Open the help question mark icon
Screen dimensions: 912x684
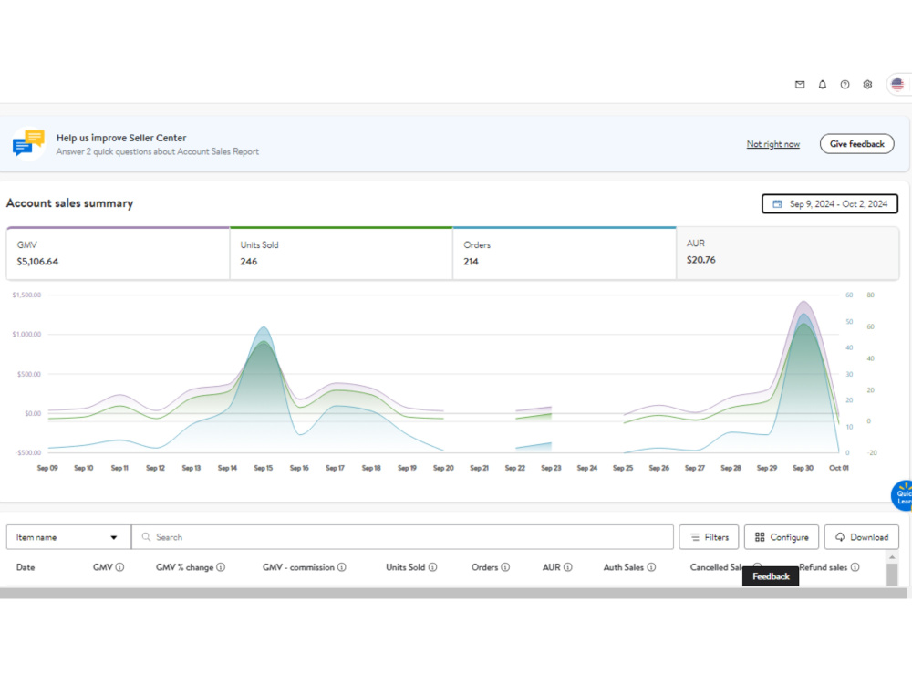click(x=845, y=84)
